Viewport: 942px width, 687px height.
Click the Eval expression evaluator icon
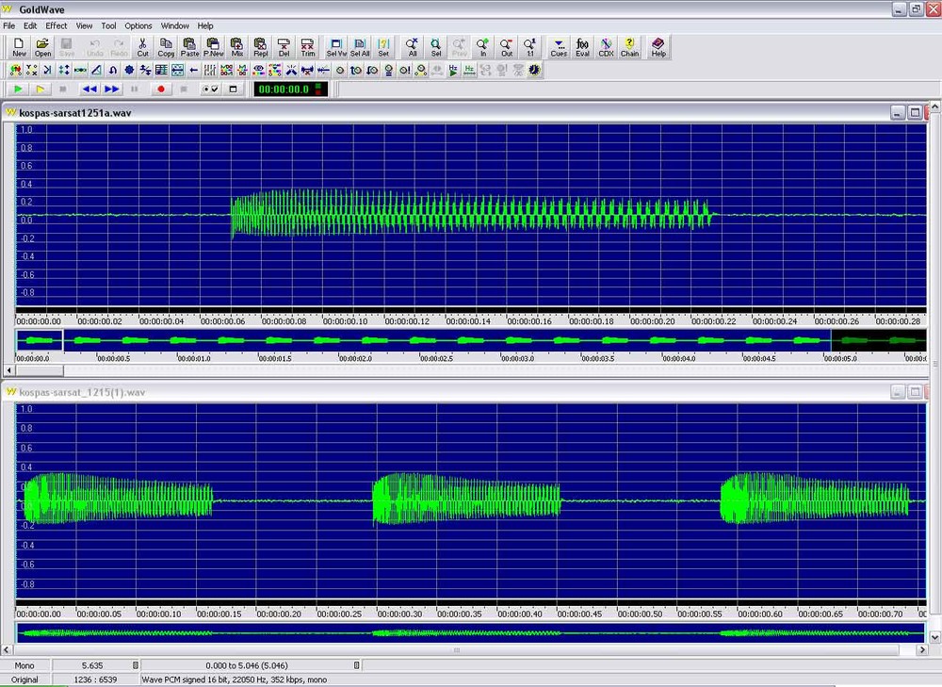pyautogui.click(x=583, y=47)
